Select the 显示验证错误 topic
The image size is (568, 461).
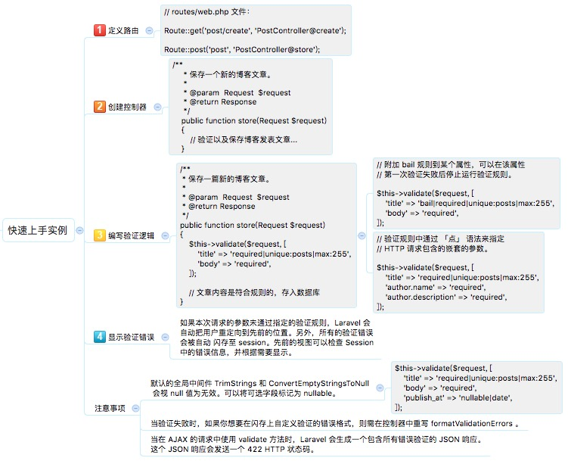point(131,337)
